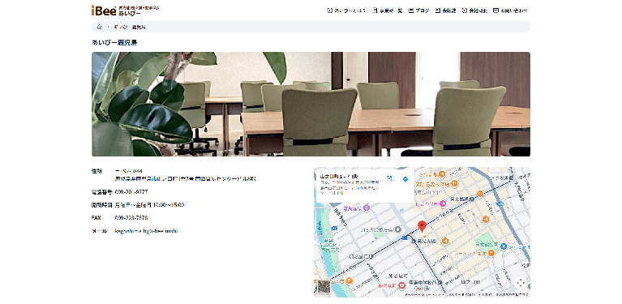Screen dimensions: 622x304
Task: Click the telephone number beginning 099
Action: [131, 192]
